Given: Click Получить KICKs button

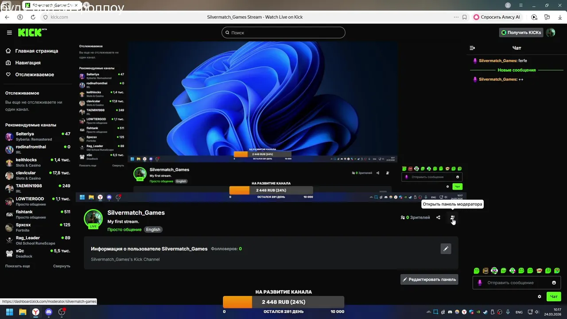Looking at the screenshot, I should pyautogui.click(x=521, y=32).
